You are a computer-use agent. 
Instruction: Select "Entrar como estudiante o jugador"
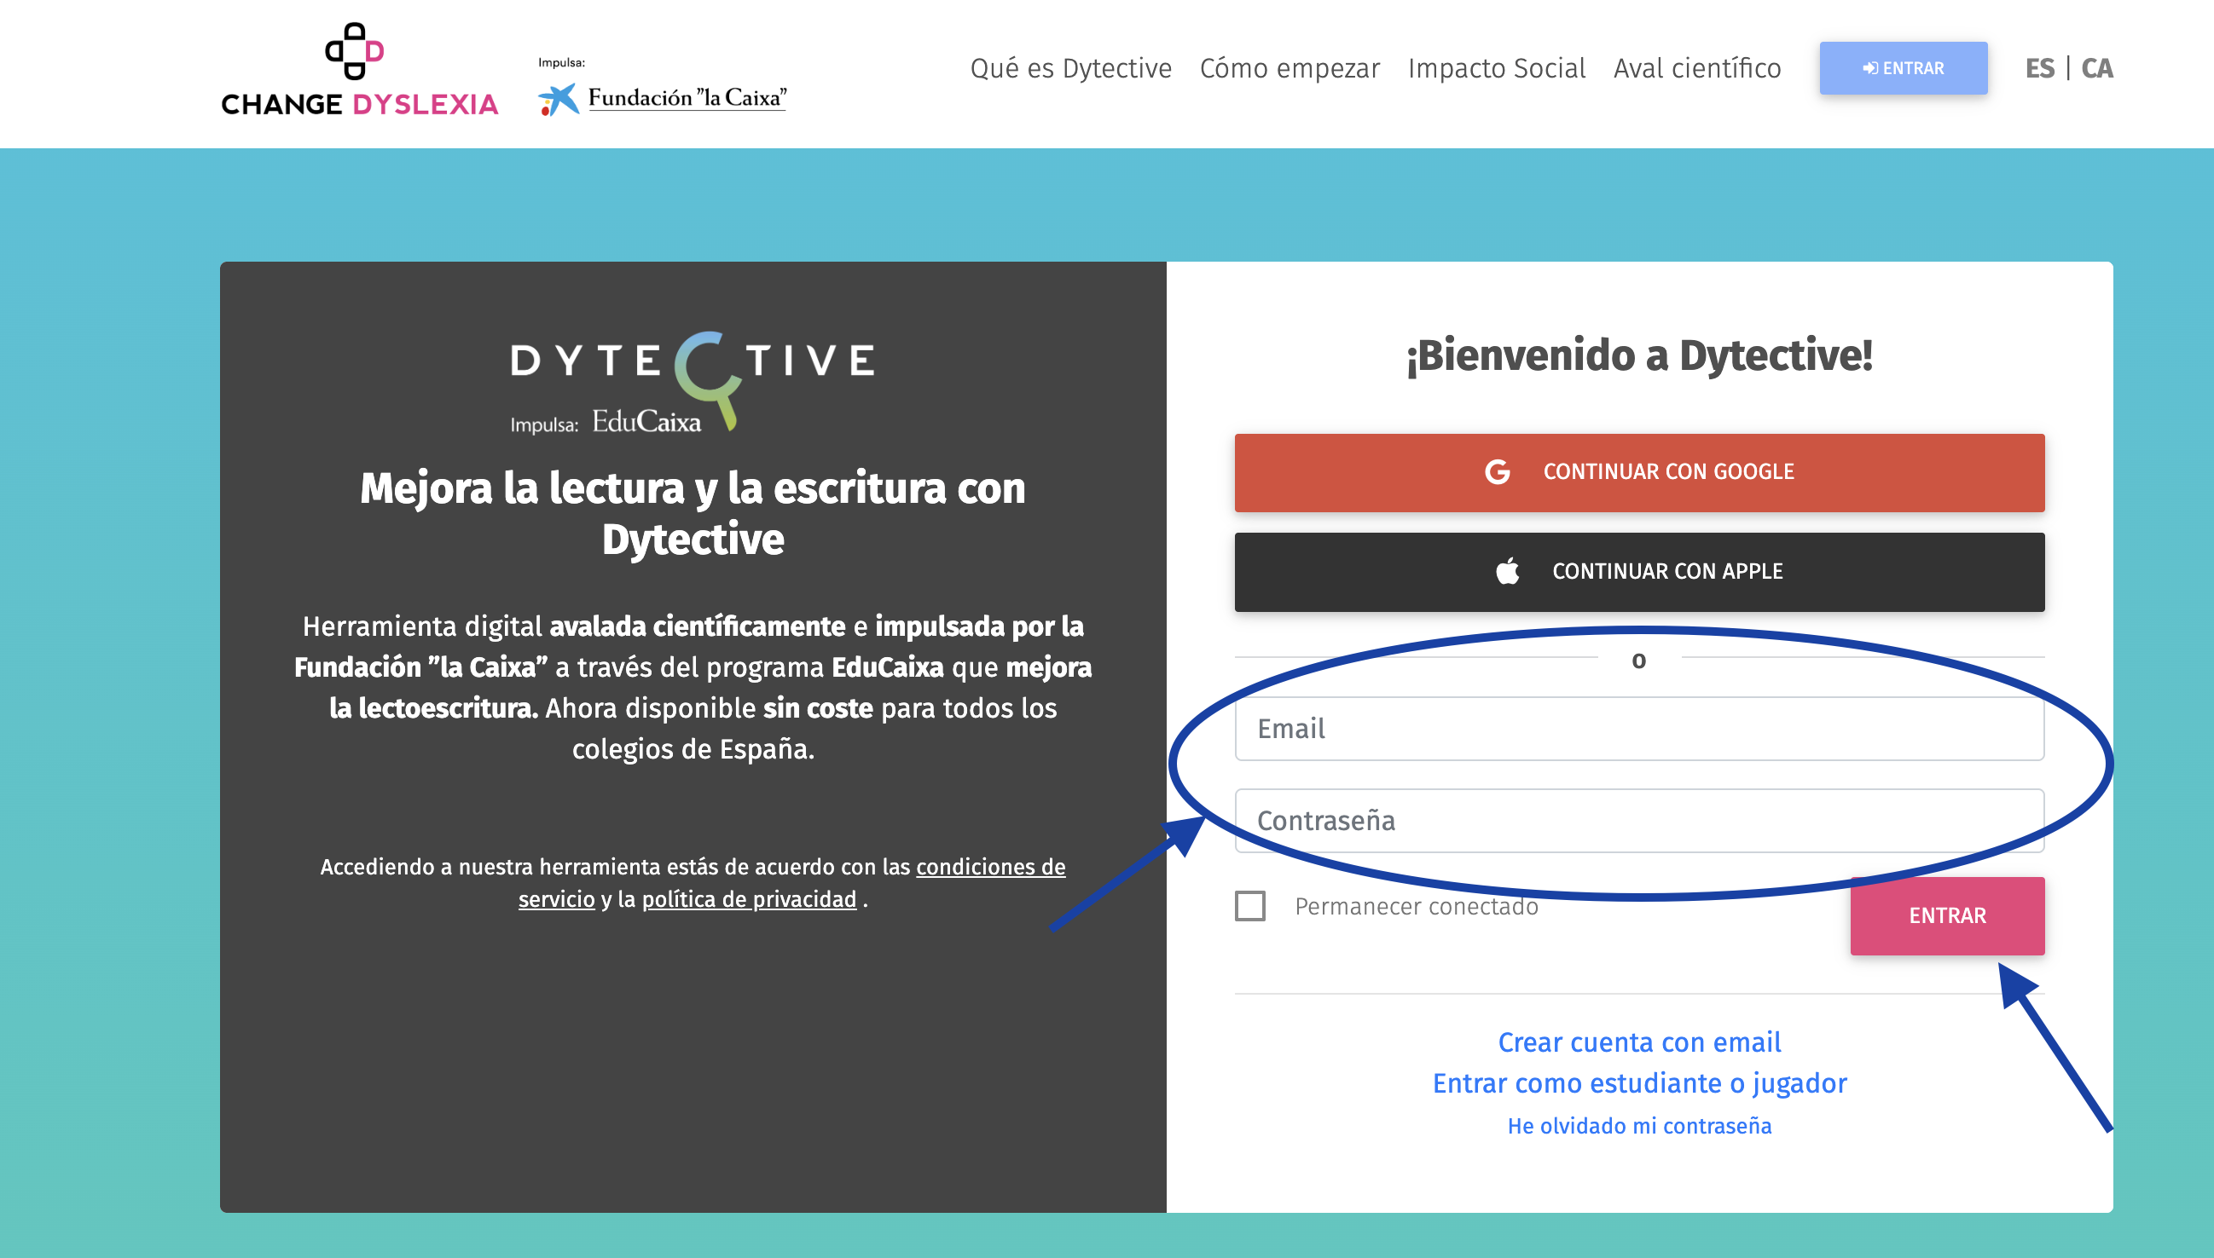tap(1639, 1083)
